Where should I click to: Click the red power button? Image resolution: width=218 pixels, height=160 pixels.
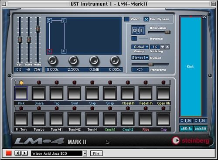[9, 153]
